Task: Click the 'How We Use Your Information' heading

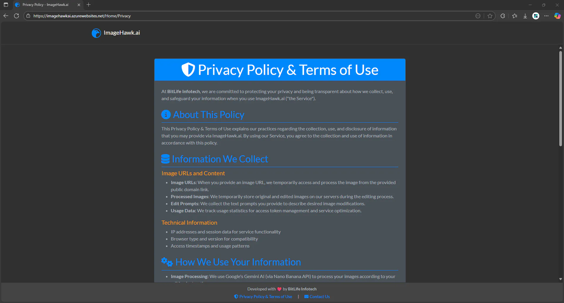Action: pos(238,262)
